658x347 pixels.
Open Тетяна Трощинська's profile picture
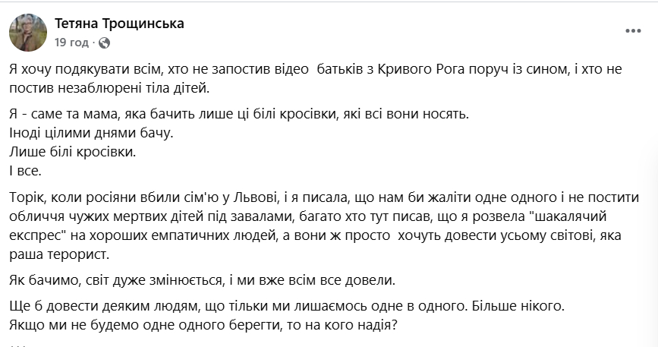pyautogui.click(x=28, y=33)
